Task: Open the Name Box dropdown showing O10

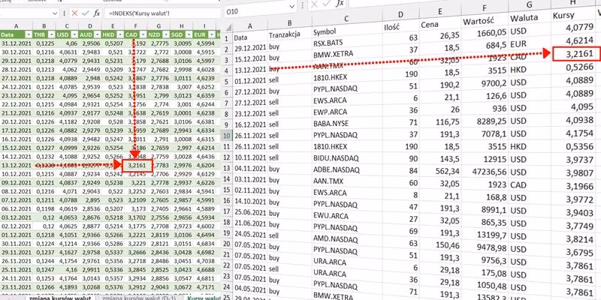Action: (x=292, y=6)
